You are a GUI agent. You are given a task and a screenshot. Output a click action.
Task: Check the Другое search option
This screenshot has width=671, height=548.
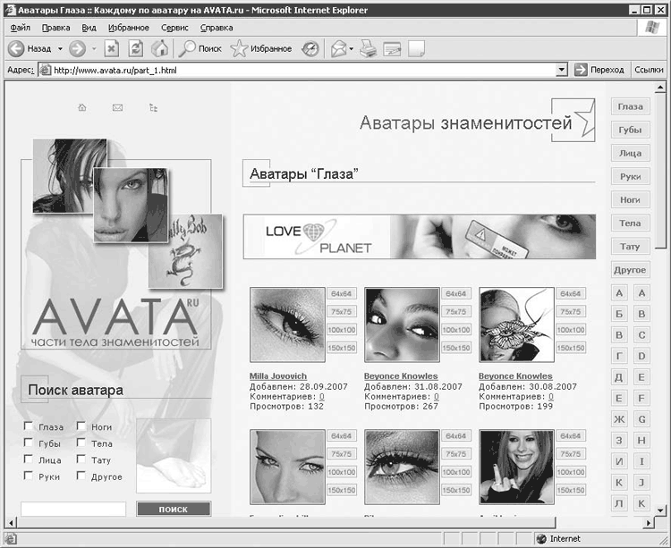[x=81, y=476]
